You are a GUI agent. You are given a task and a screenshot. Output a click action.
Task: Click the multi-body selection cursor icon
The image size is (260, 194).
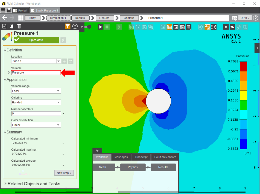pos(151,27)
